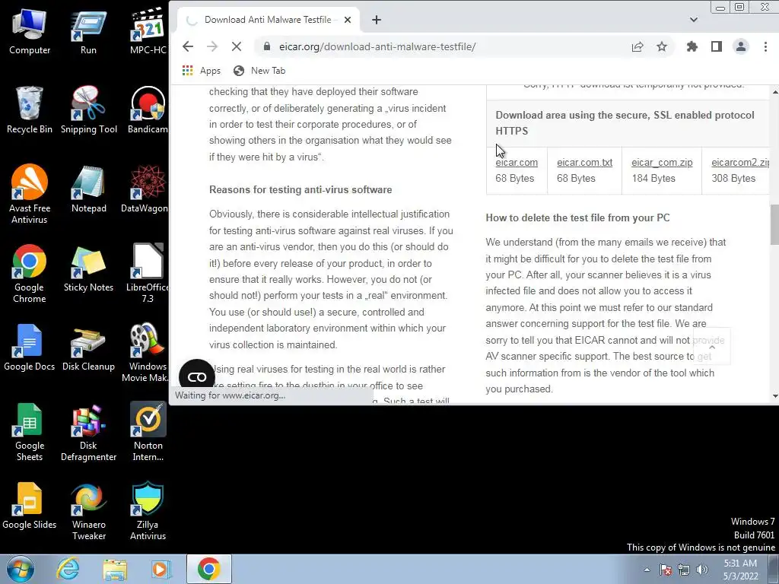
Task: Open the Chrome profile avatar menu
Action: pos(741,46)
